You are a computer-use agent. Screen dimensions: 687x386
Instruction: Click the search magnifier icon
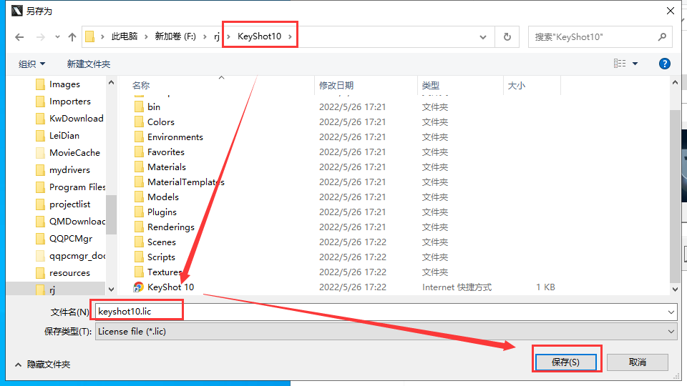coord(662,36)
